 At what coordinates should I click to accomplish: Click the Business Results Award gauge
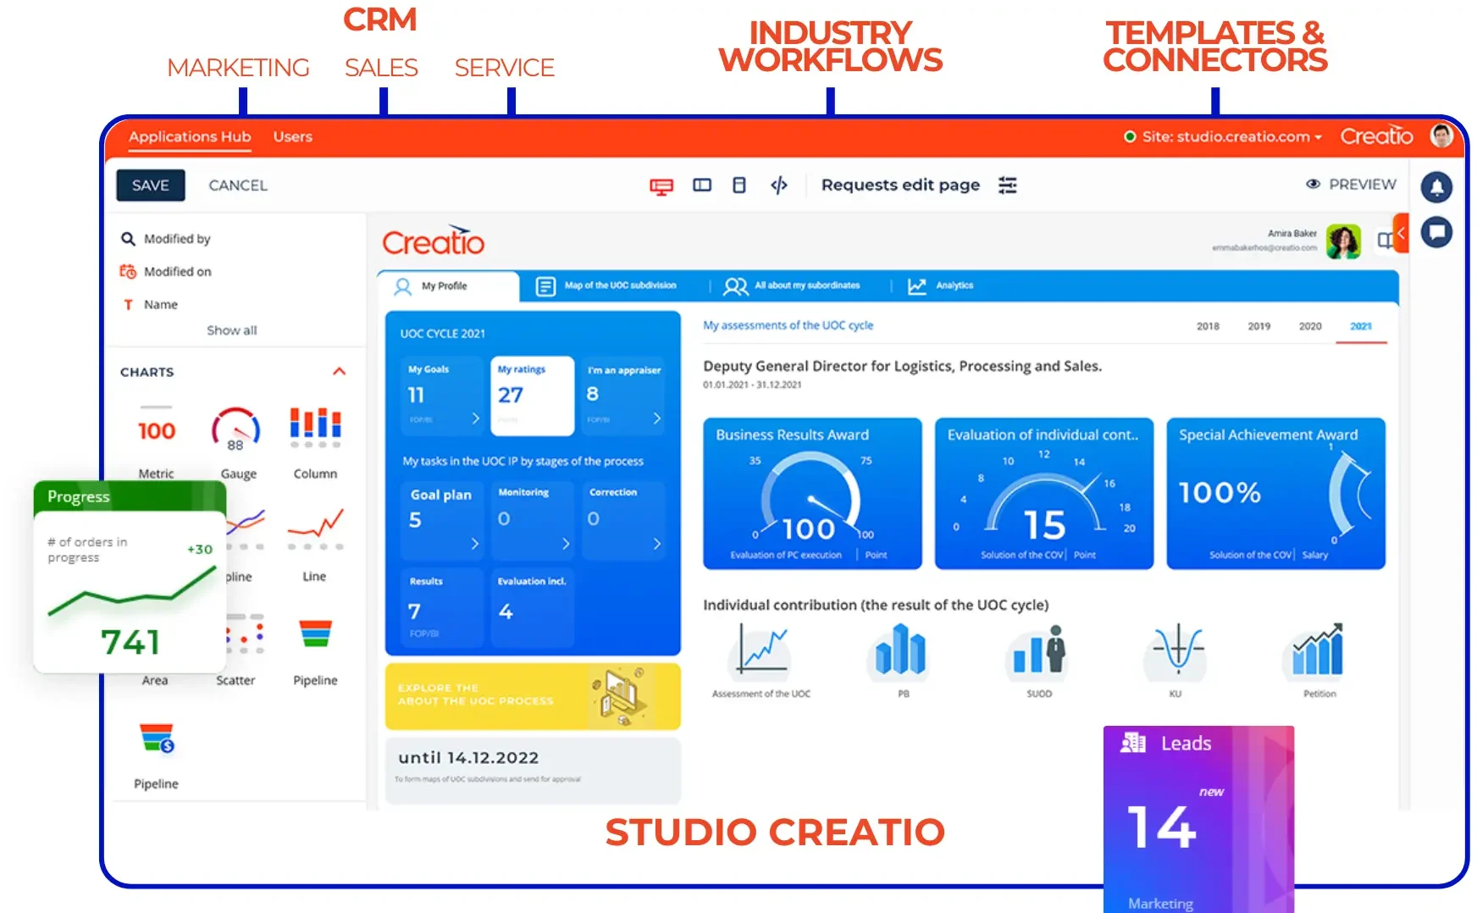pos(811,494)
